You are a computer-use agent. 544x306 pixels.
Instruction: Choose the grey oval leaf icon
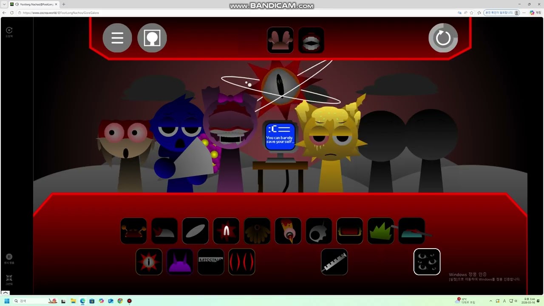[195, 231]
